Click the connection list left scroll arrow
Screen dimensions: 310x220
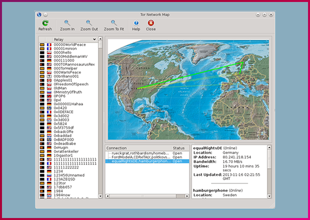107,196
